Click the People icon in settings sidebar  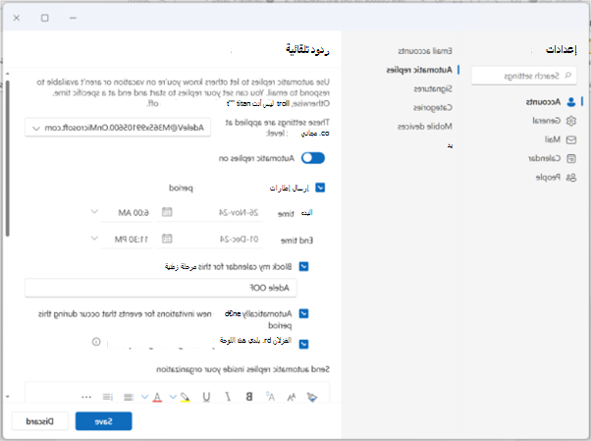coord(571,178)
